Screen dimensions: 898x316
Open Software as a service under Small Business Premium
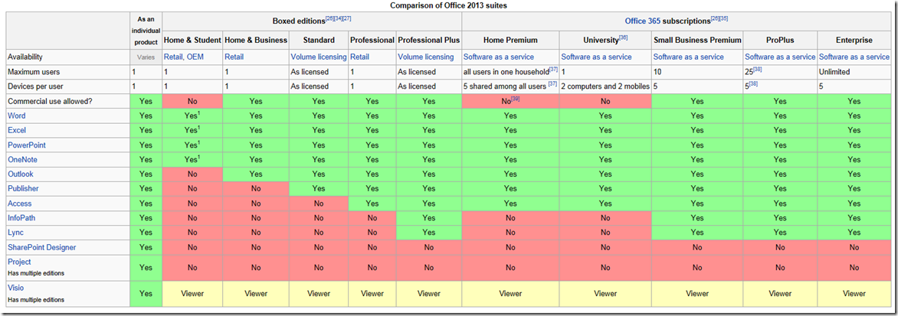(x=688, y=57)
